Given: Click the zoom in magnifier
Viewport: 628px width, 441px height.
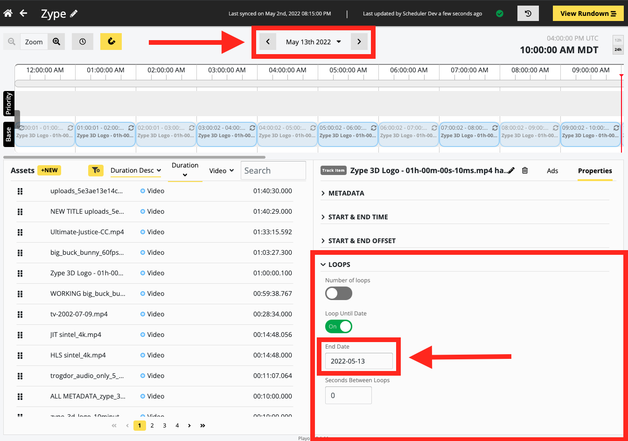Looking at the screenshot, I should pyautogui.click(x=56, y=42).
